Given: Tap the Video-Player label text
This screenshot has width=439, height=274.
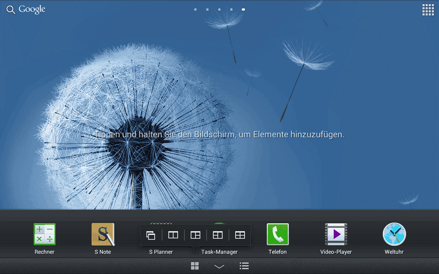Looking at the screenshot, I should pos(336,252).
